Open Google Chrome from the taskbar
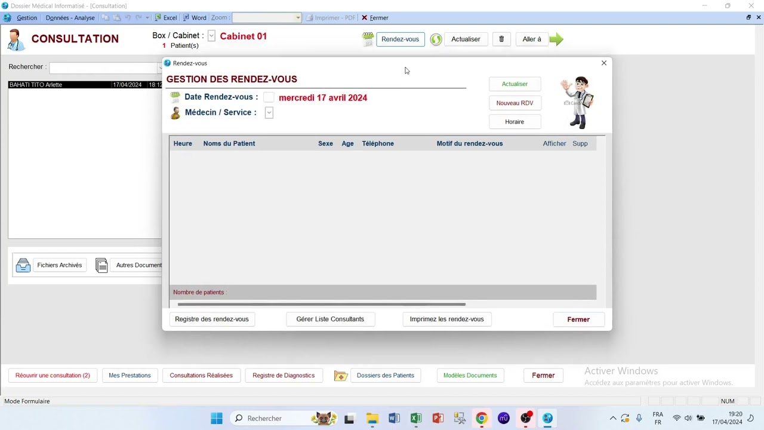764x430 pixels. coord(482,418)
